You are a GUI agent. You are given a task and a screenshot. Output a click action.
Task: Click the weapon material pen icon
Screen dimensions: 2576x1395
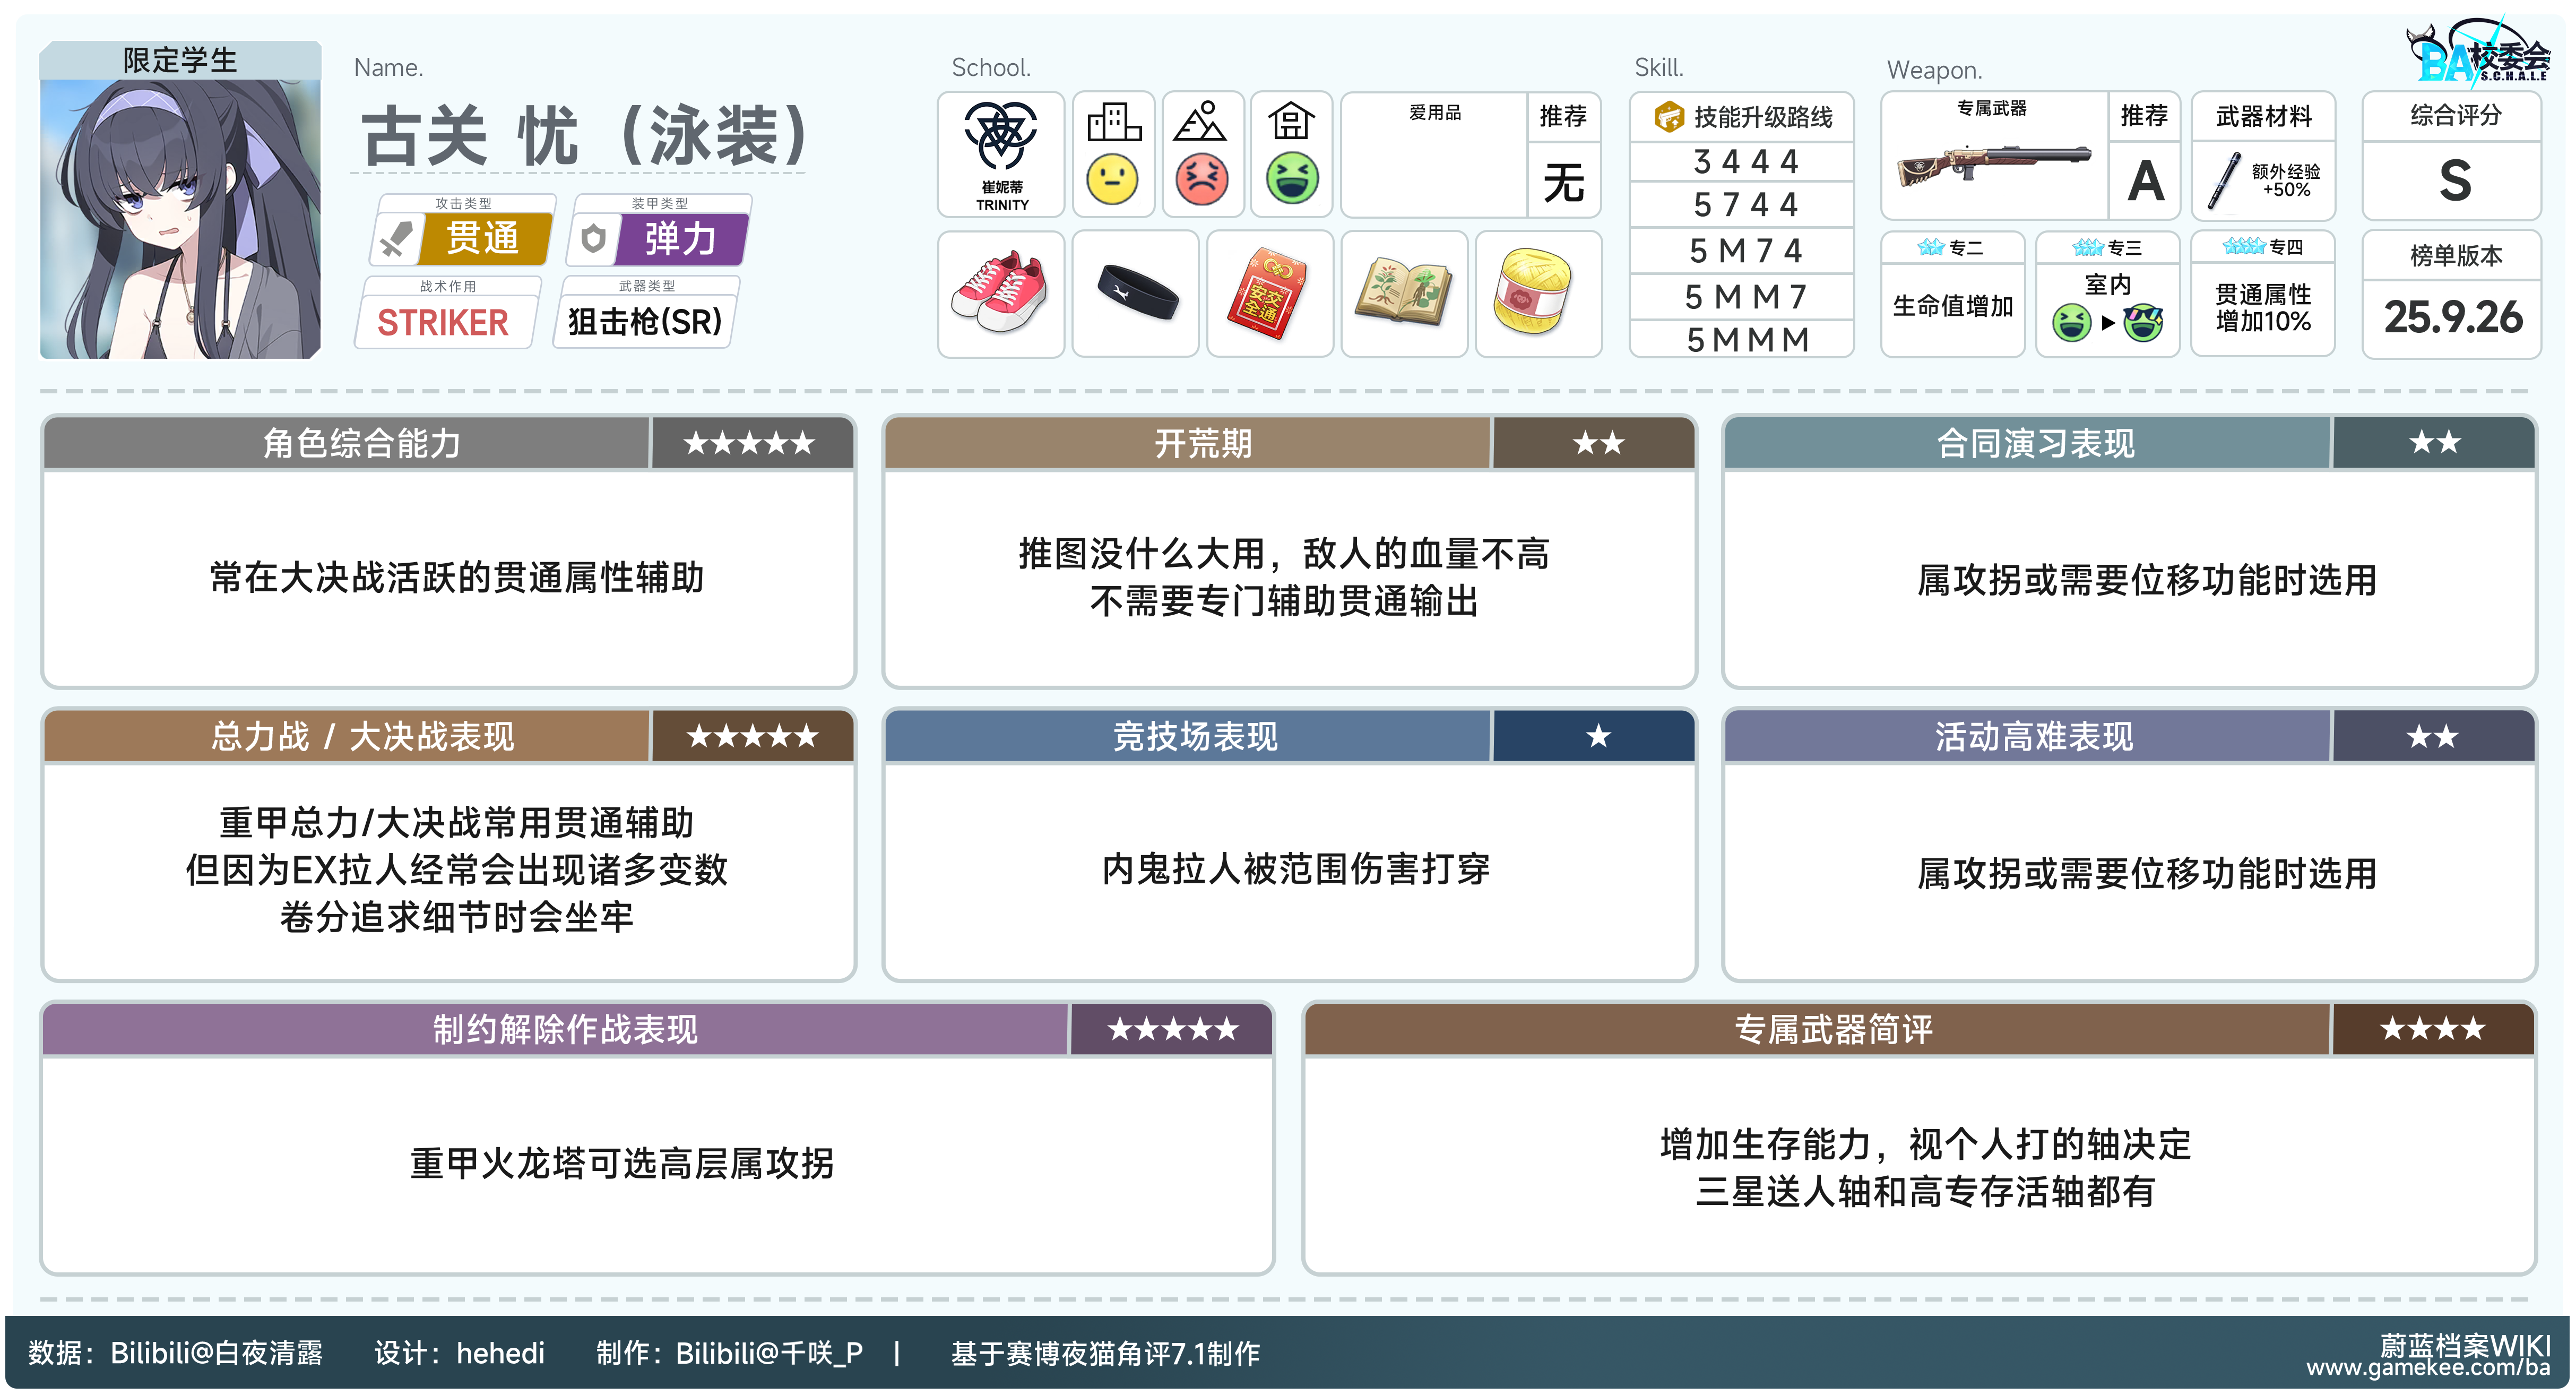coord(2225,181)
